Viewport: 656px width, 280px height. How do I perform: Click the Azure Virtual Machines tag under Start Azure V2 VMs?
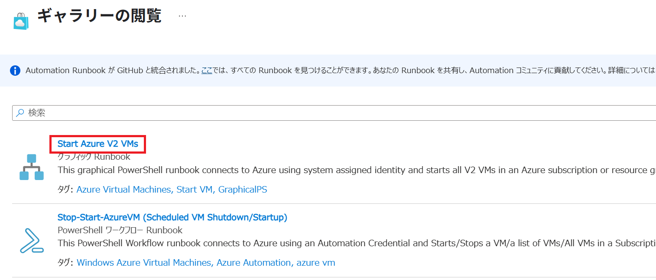click(123, 190)
